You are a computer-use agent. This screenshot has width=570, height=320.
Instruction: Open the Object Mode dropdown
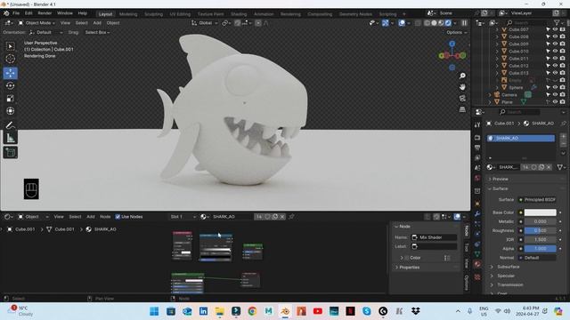(x=37, y=23)
